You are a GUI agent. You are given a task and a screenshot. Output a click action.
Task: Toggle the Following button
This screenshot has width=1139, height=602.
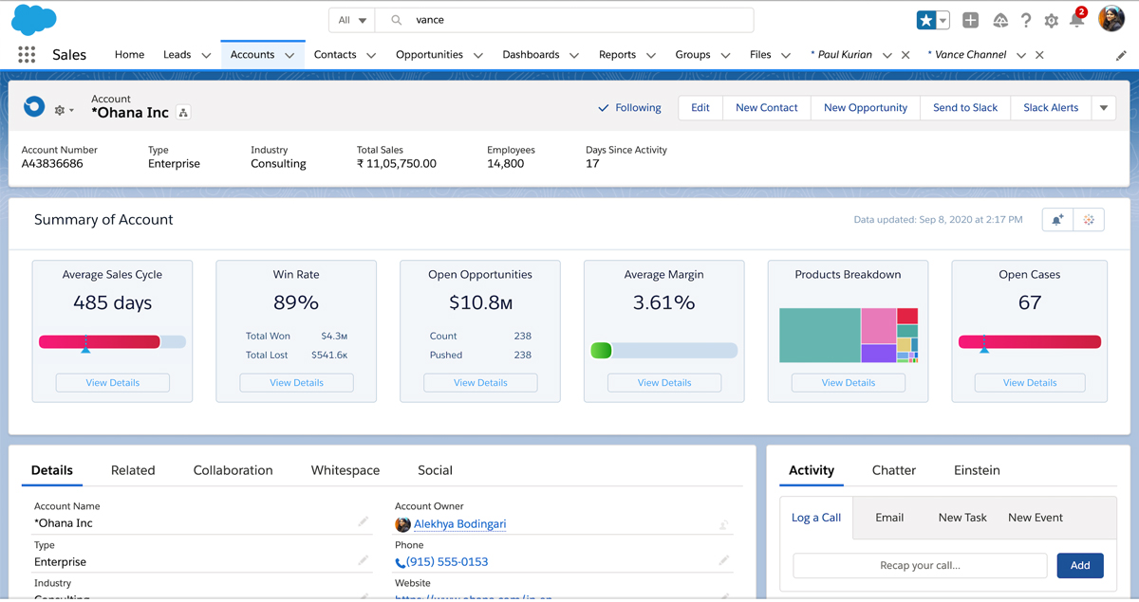pos(629,108)
